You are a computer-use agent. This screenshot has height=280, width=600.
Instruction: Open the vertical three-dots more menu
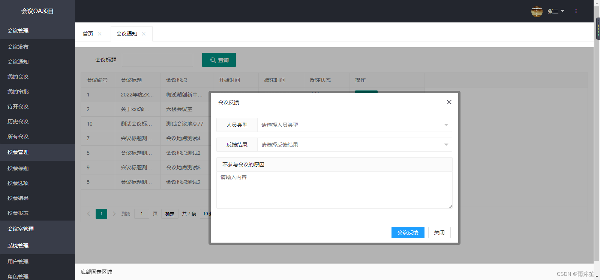pos(576,11)
